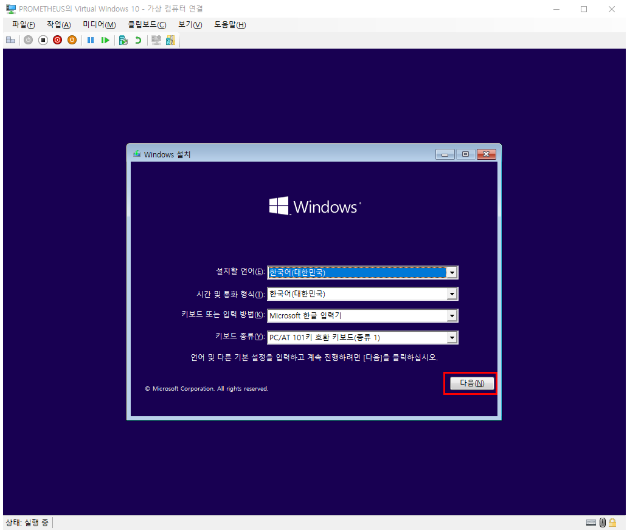627x531 pixels.
Task: Close the virtual machine connection window
Action: [x=612, y=9]
